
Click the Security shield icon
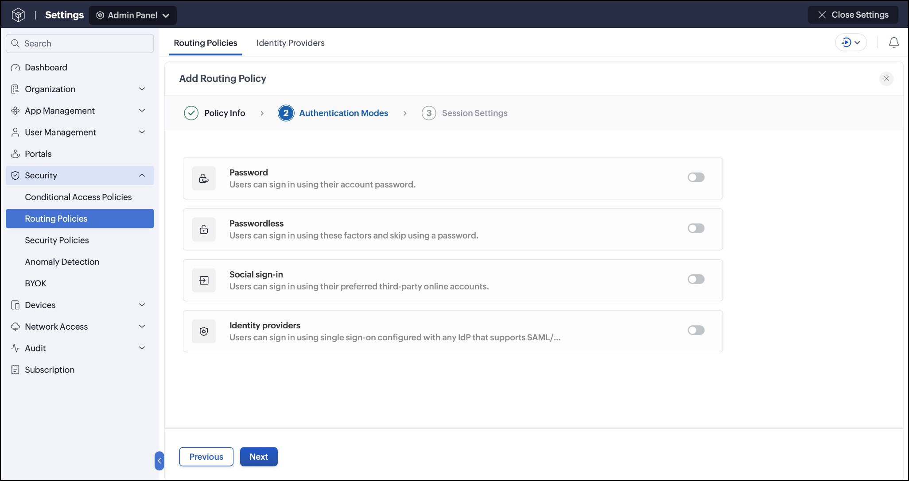click(x=15, y=176)
